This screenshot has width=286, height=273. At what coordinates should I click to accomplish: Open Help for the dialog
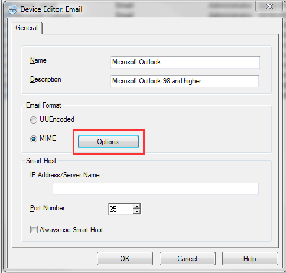click(x=250, y=258)
